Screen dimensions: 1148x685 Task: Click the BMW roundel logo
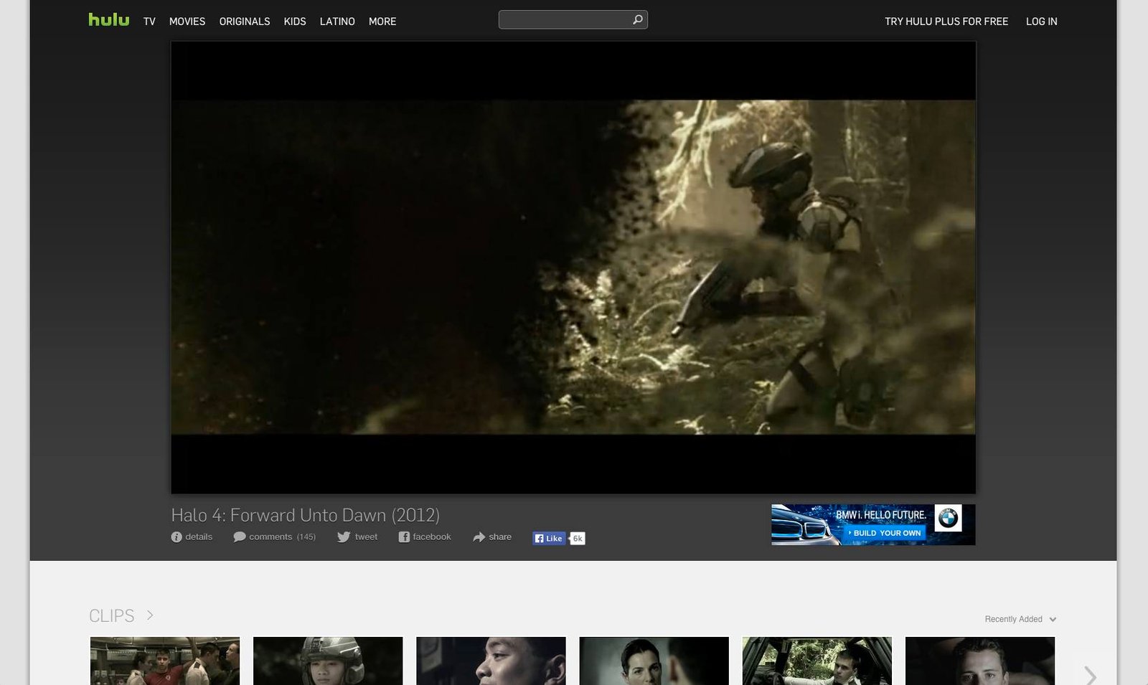tap(949, 517)
